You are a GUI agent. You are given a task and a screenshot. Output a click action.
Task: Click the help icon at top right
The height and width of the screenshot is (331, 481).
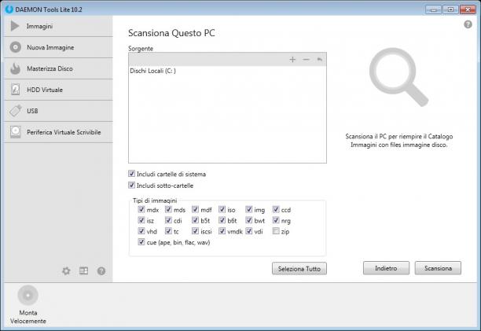pos(468,24)
